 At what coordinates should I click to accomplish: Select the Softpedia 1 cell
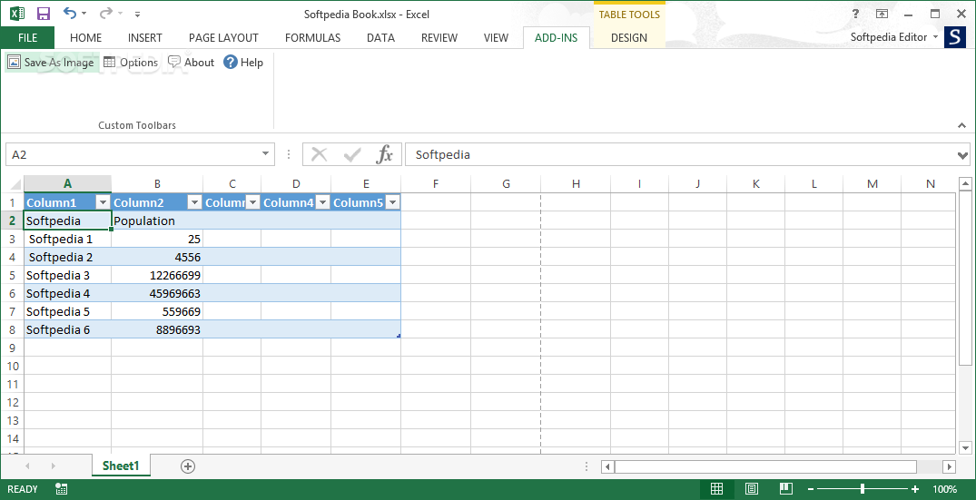67,239
